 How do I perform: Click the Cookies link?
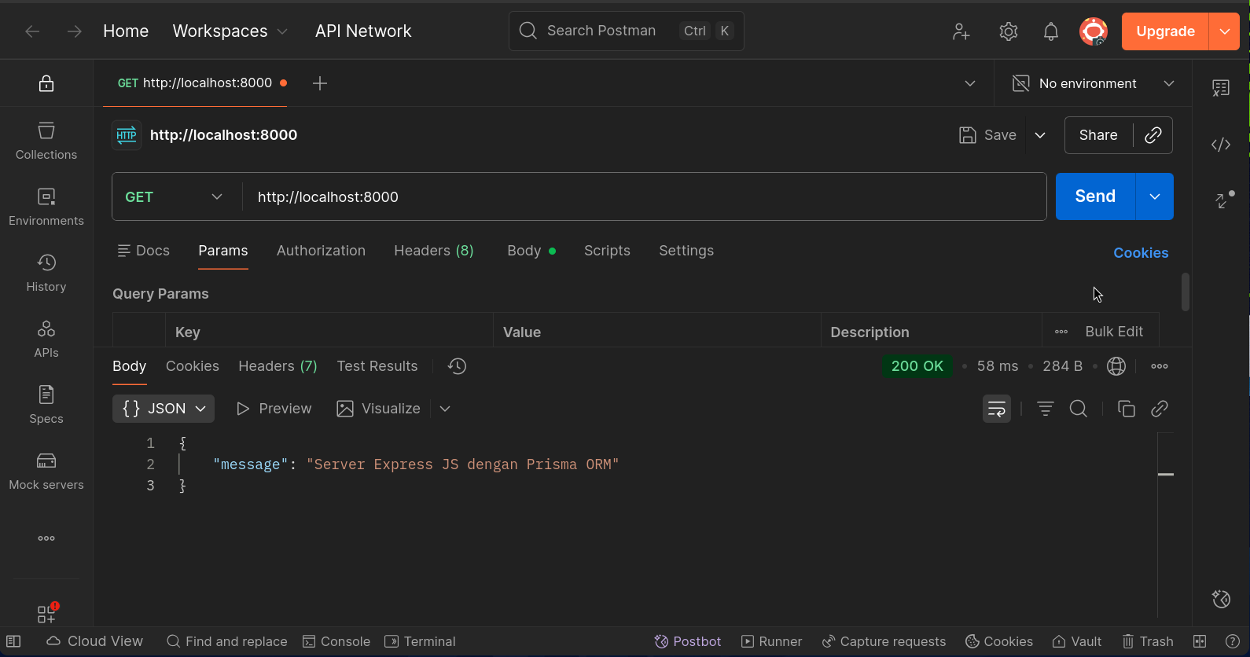click(x=1140, y=253)
